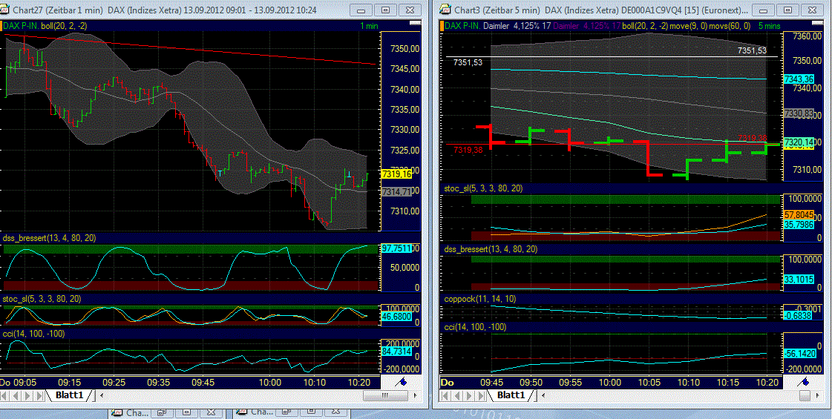Go to previous sheet in Chart27 tab navigator
This screenshot has width=832, height=419.
[x=16, y=396]
